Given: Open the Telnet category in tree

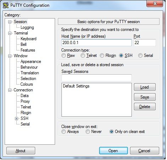Looking at the screenshot, I should [x=26, y=107].
